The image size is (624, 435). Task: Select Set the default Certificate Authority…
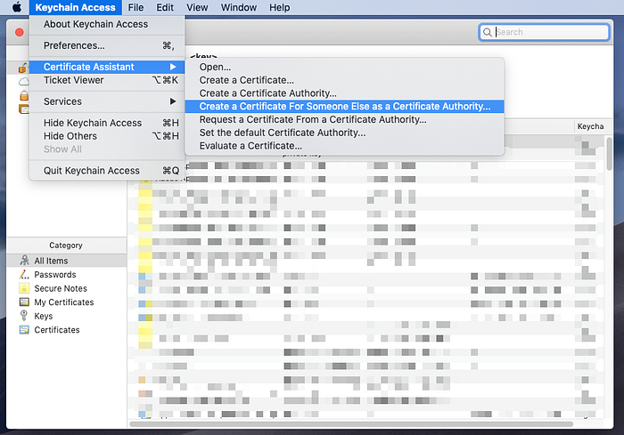tap(345, 133)
